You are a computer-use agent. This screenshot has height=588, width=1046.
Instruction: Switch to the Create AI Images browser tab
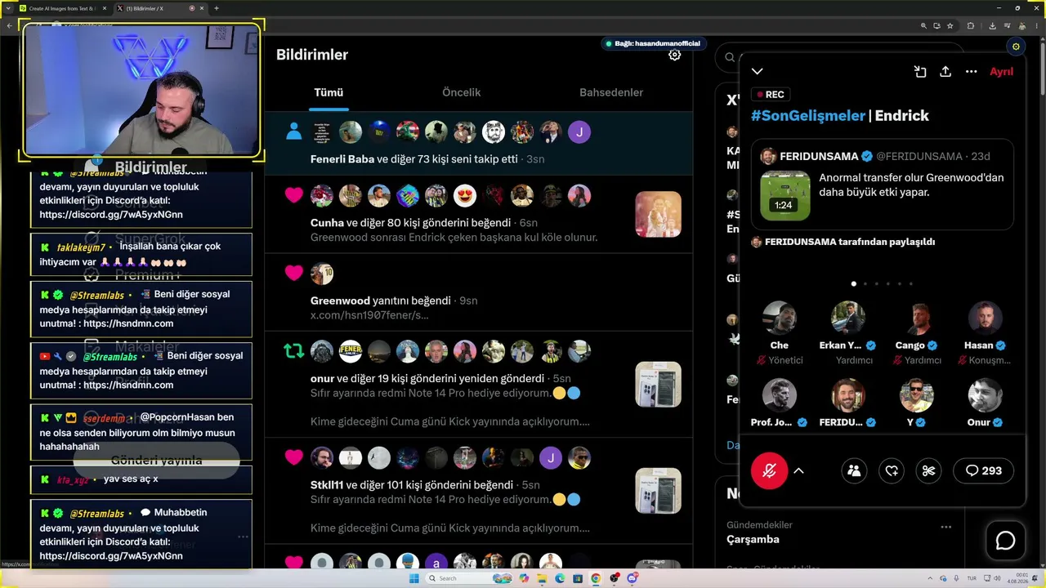(63, 8)
